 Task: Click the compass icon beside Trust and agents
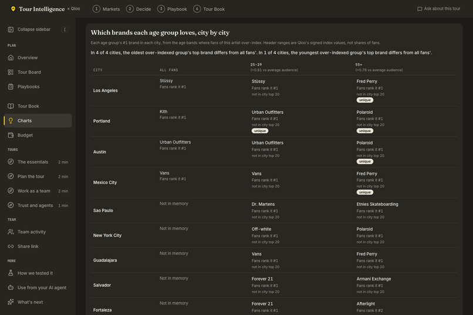(11, 205)
